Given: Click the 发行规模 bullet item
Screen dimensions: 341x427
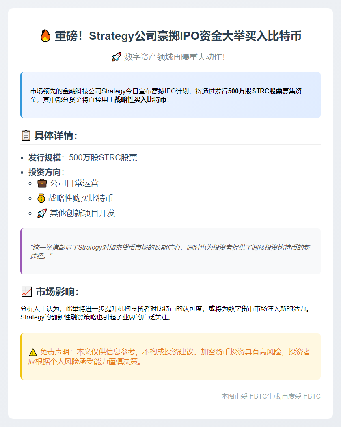Looking at the screenshot, I should click(x=83, y=157).
